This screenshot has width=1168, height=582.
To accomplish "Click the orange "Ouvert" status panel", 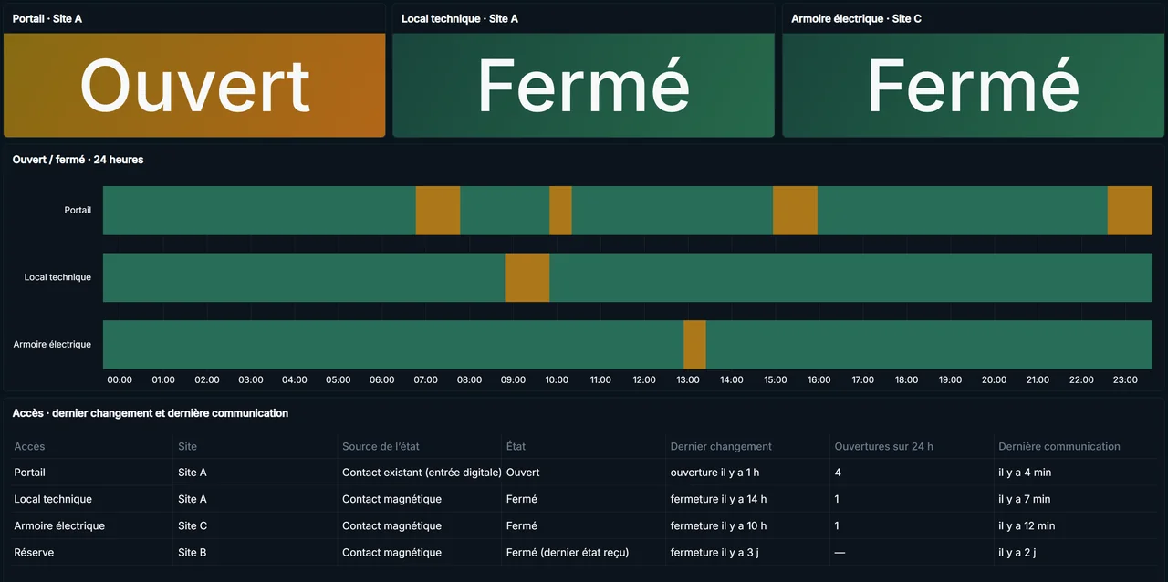I will coord(194,85).
